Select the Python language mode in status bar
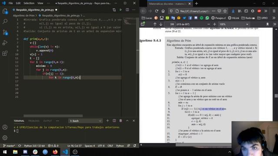 click(x=120, y=146)
